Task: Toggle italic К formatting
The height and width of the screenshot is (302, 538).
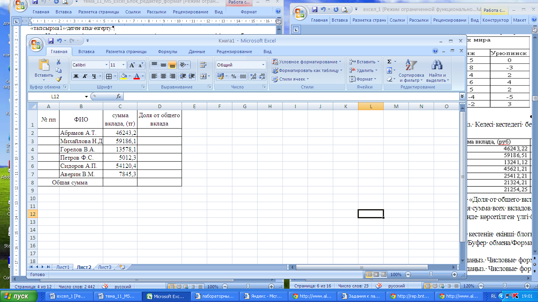Action: coord(85,76)
